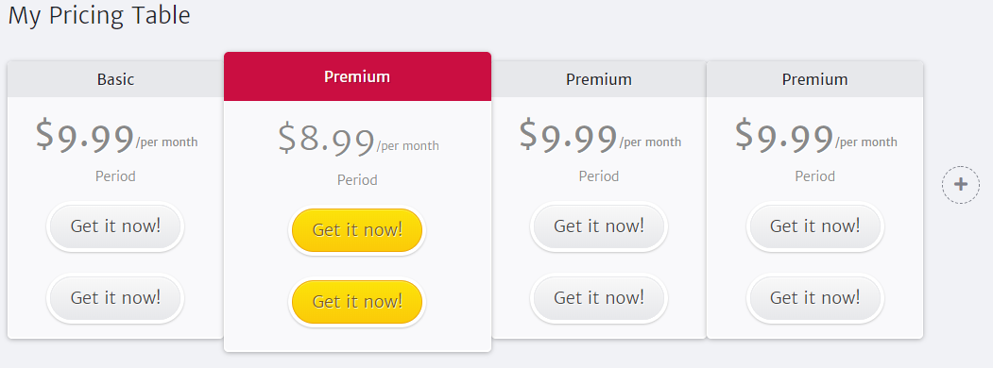Click lower Get it now! in third column
The width and height of the screenshot is (993, 368).
click(x=598, y=298)
